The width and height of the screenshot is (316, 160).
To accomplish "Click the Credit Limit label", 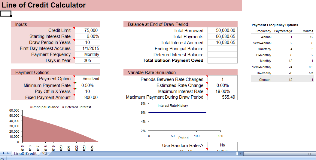I will [59, 30].
